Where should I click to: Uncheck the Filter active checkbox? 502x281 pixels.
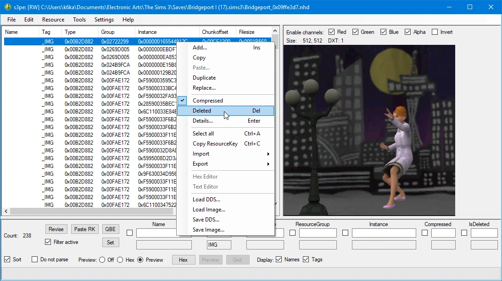[48, 242]
